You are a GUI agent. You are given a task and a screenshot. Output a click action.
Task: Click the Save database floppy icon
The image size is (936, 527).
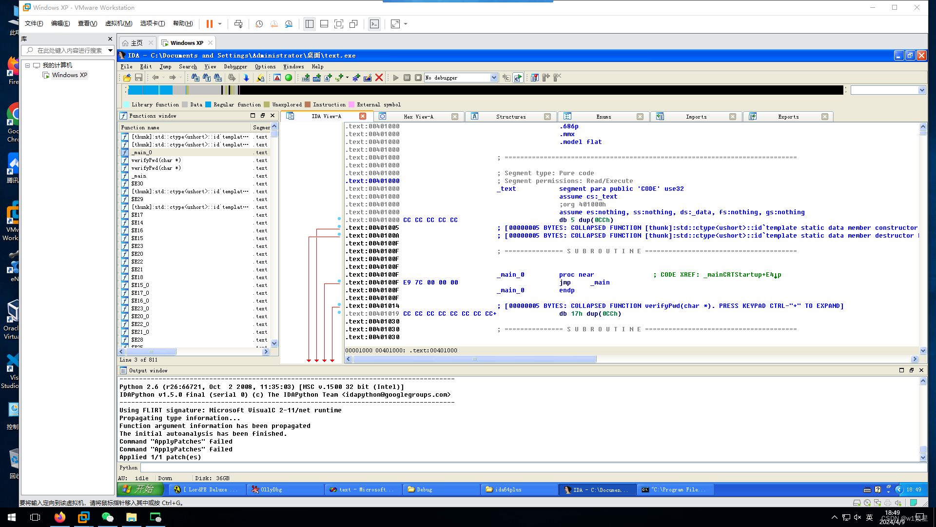[138, 78]
